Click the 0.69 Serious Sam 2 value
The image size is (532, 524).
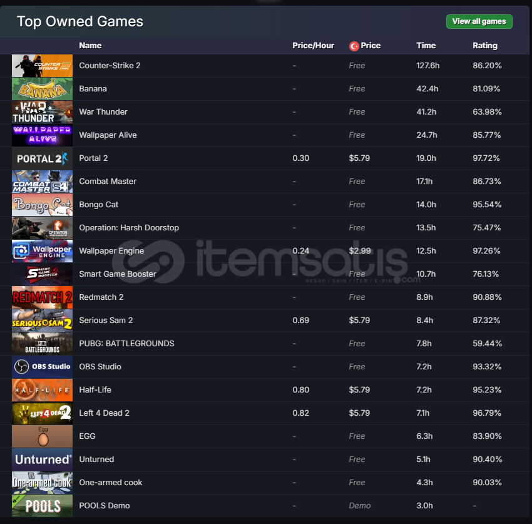pos(300,320)
